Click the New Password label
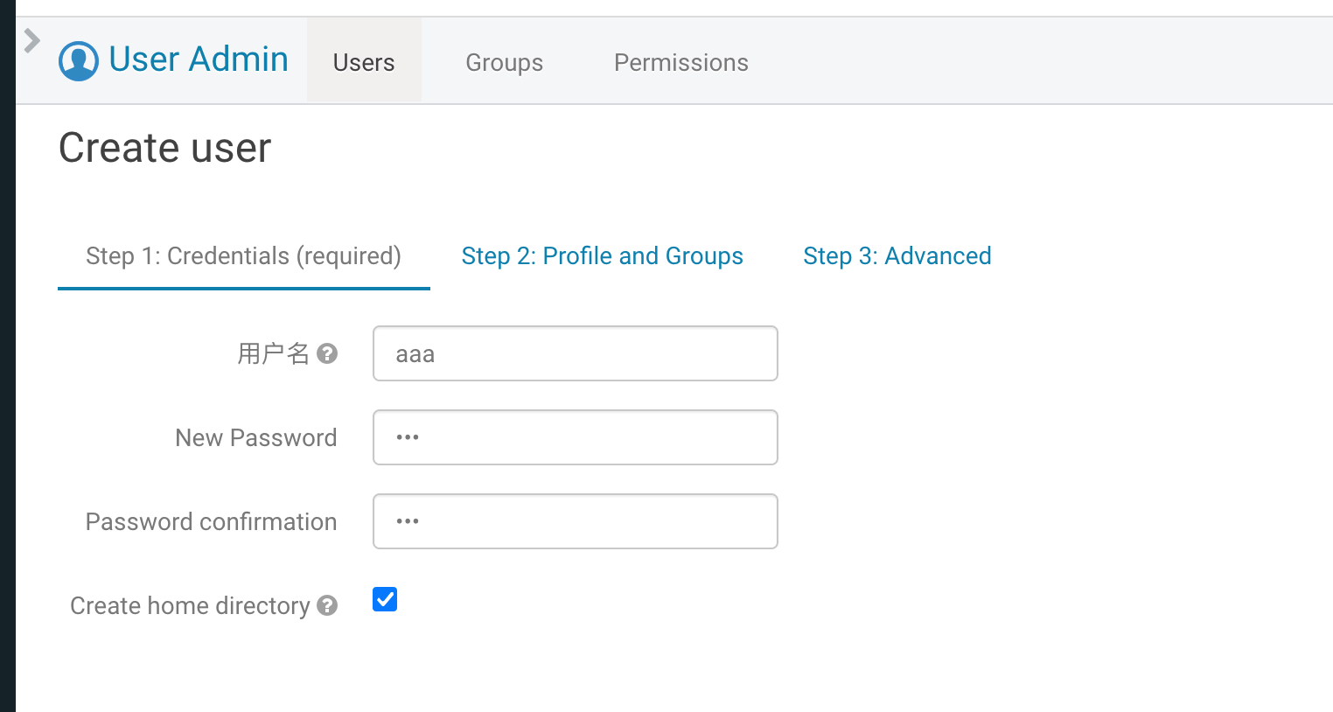Screen dimensions: 1333x712 pos(255,437)
